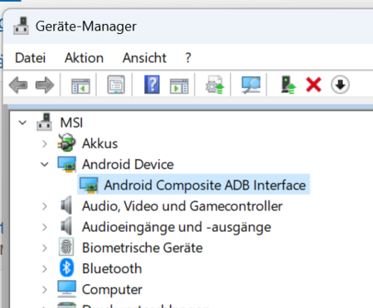The height and width of the screenshot is (308, 373).
Task: Click the Back arrow toolbar icon
Action: coord(18,85)
